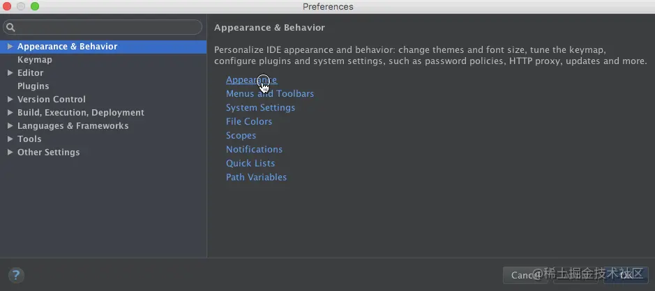The width and height of the screenshot is (655, 291).
Task: Expand the Version Control section arrow
Action: (10, 100)
